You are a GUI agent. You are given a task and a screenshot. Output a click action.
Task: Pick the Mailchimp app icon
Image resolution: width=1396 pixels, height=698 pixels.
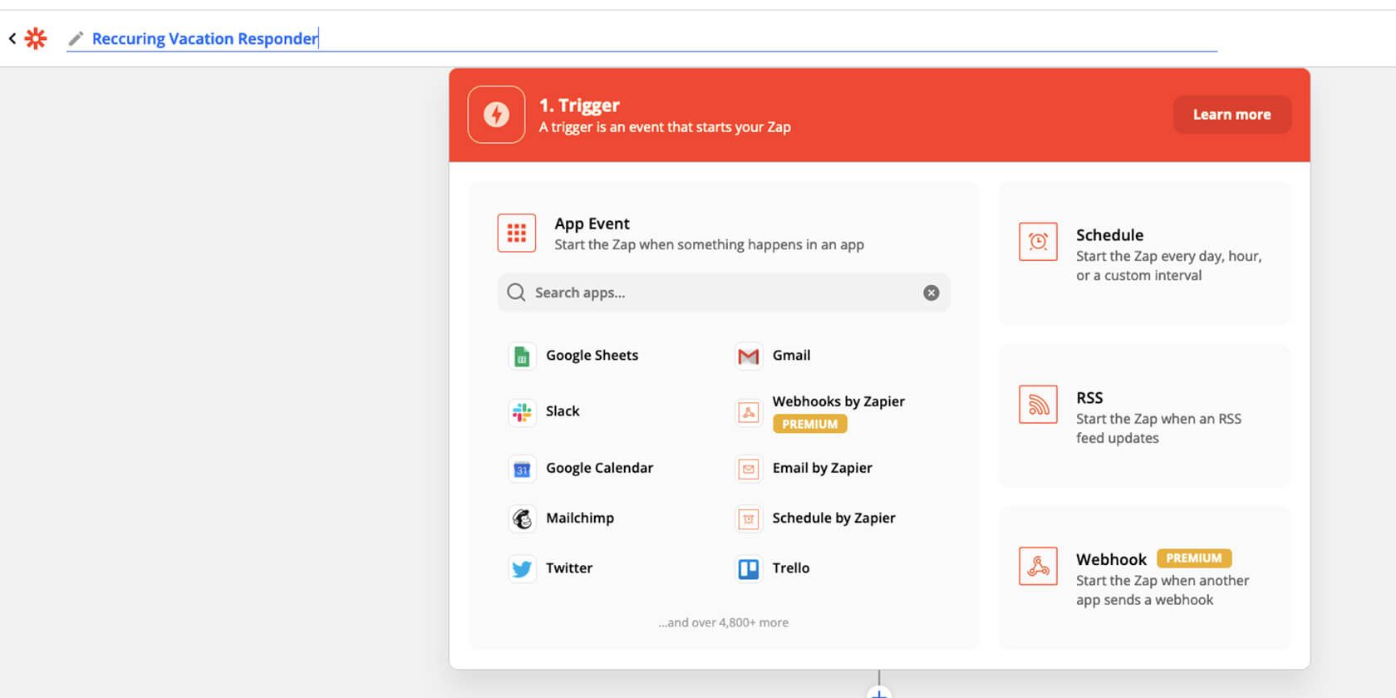pos(522,519)
